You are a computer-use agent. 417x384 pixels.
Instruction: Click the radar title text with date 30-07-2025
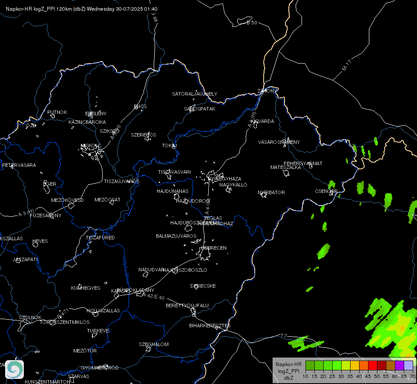(82, 9)
